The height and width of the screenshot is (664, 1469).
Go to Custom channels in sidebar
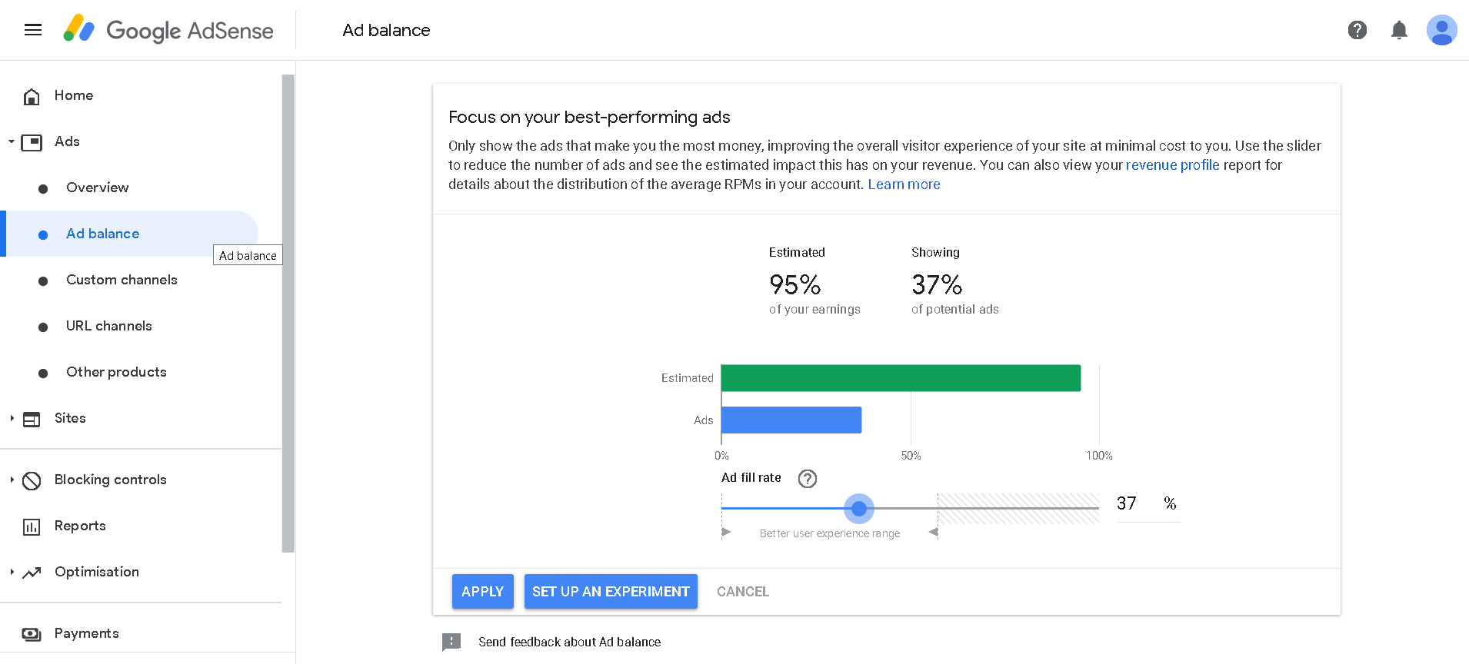click(122, 280)
